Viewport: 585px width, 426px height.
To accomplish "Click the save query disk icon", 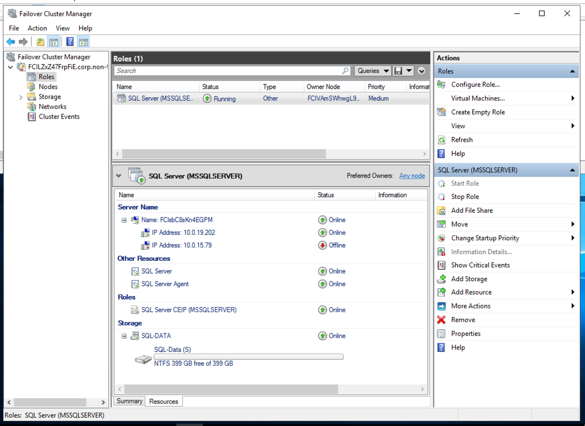I will pyautogui.click(x=398, y=71).
